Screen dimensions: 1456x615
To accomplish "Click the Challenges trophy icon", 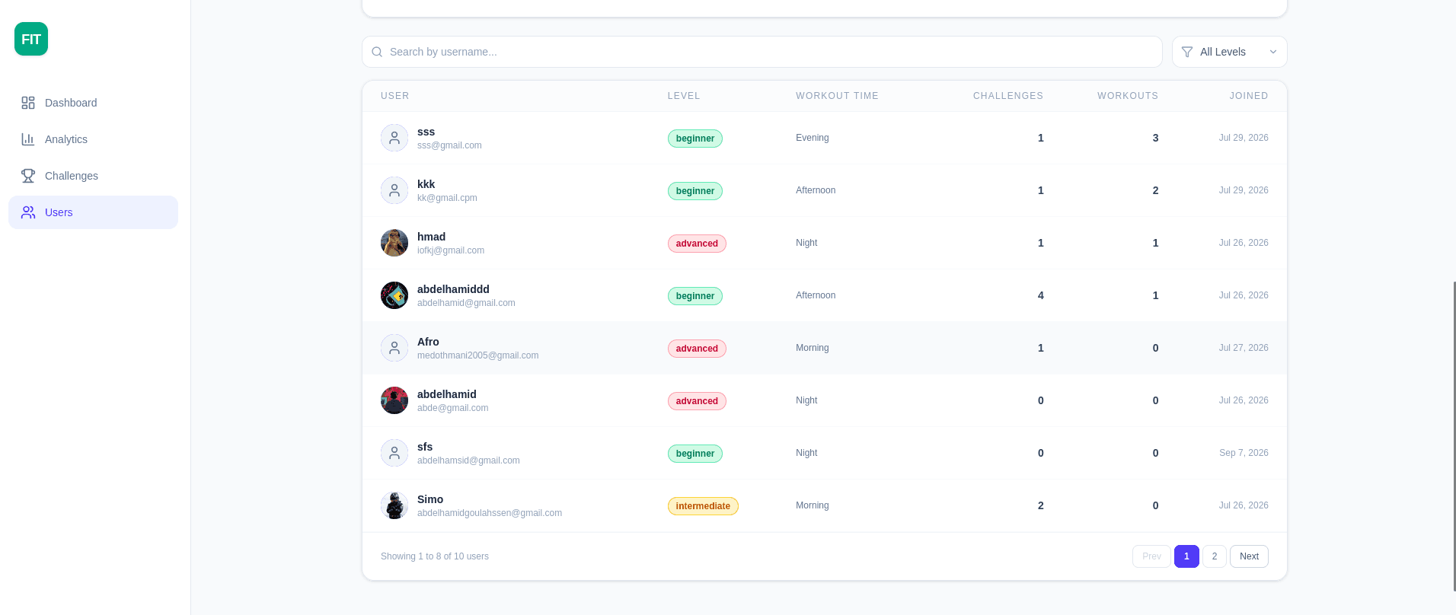I will (28, 176).
